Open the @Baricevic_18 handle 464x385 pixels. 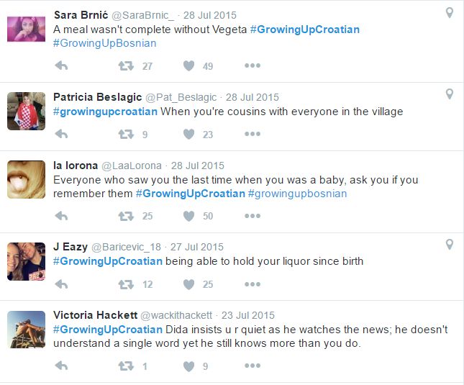point(126,247)
